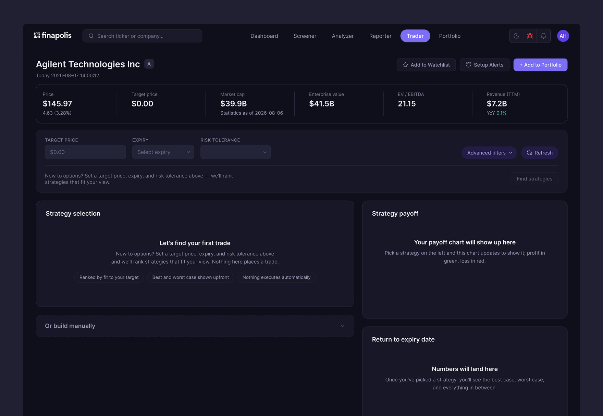
Task: Click the Strategy selection heading
Action: click(73, 213)
